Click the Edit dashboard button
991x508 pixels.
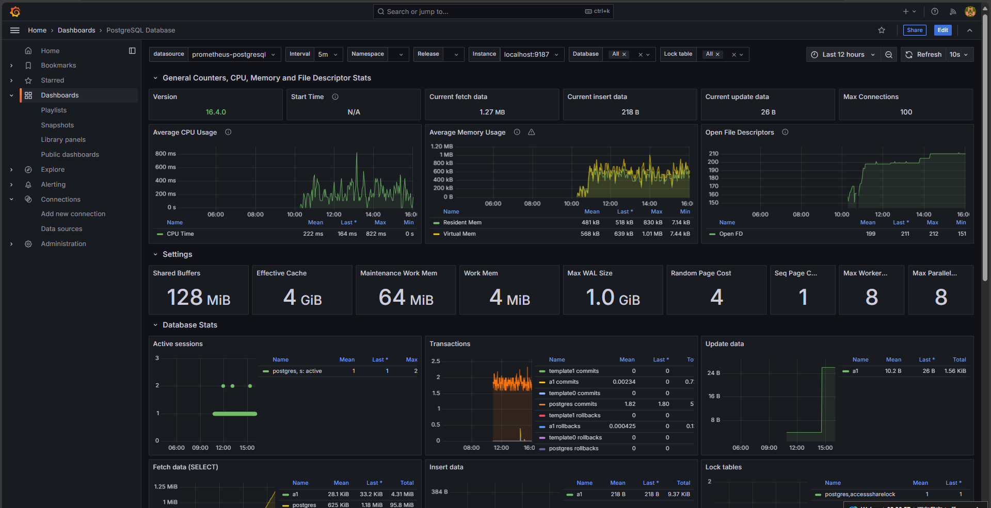pos(942,30)
